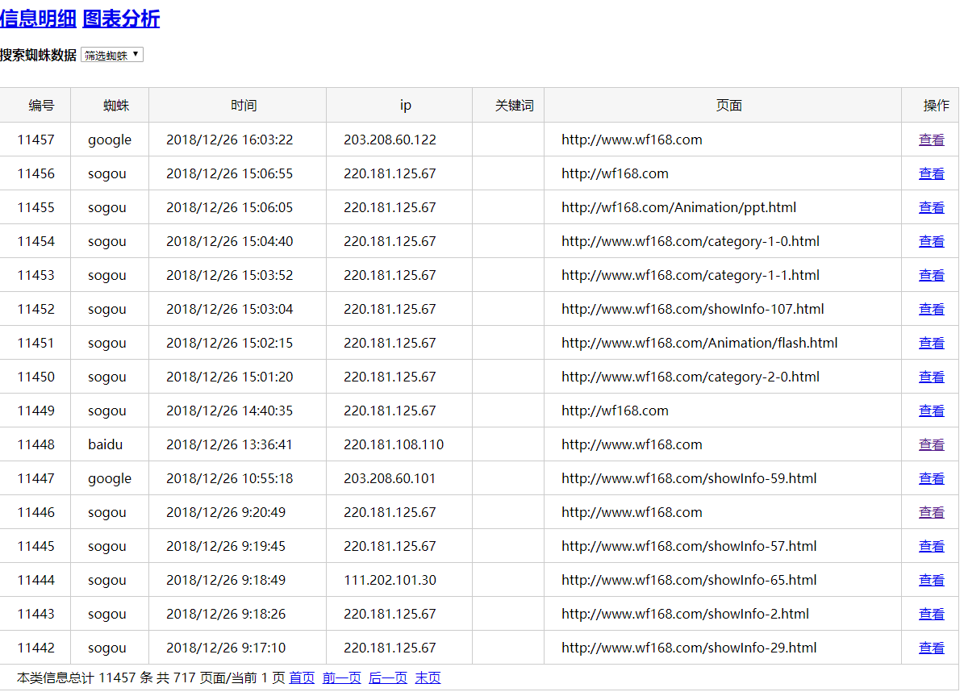This screenshot has height=692, width=964.
Task: Open 查看 link for record 11456
Action: click(x=931, y=173)
